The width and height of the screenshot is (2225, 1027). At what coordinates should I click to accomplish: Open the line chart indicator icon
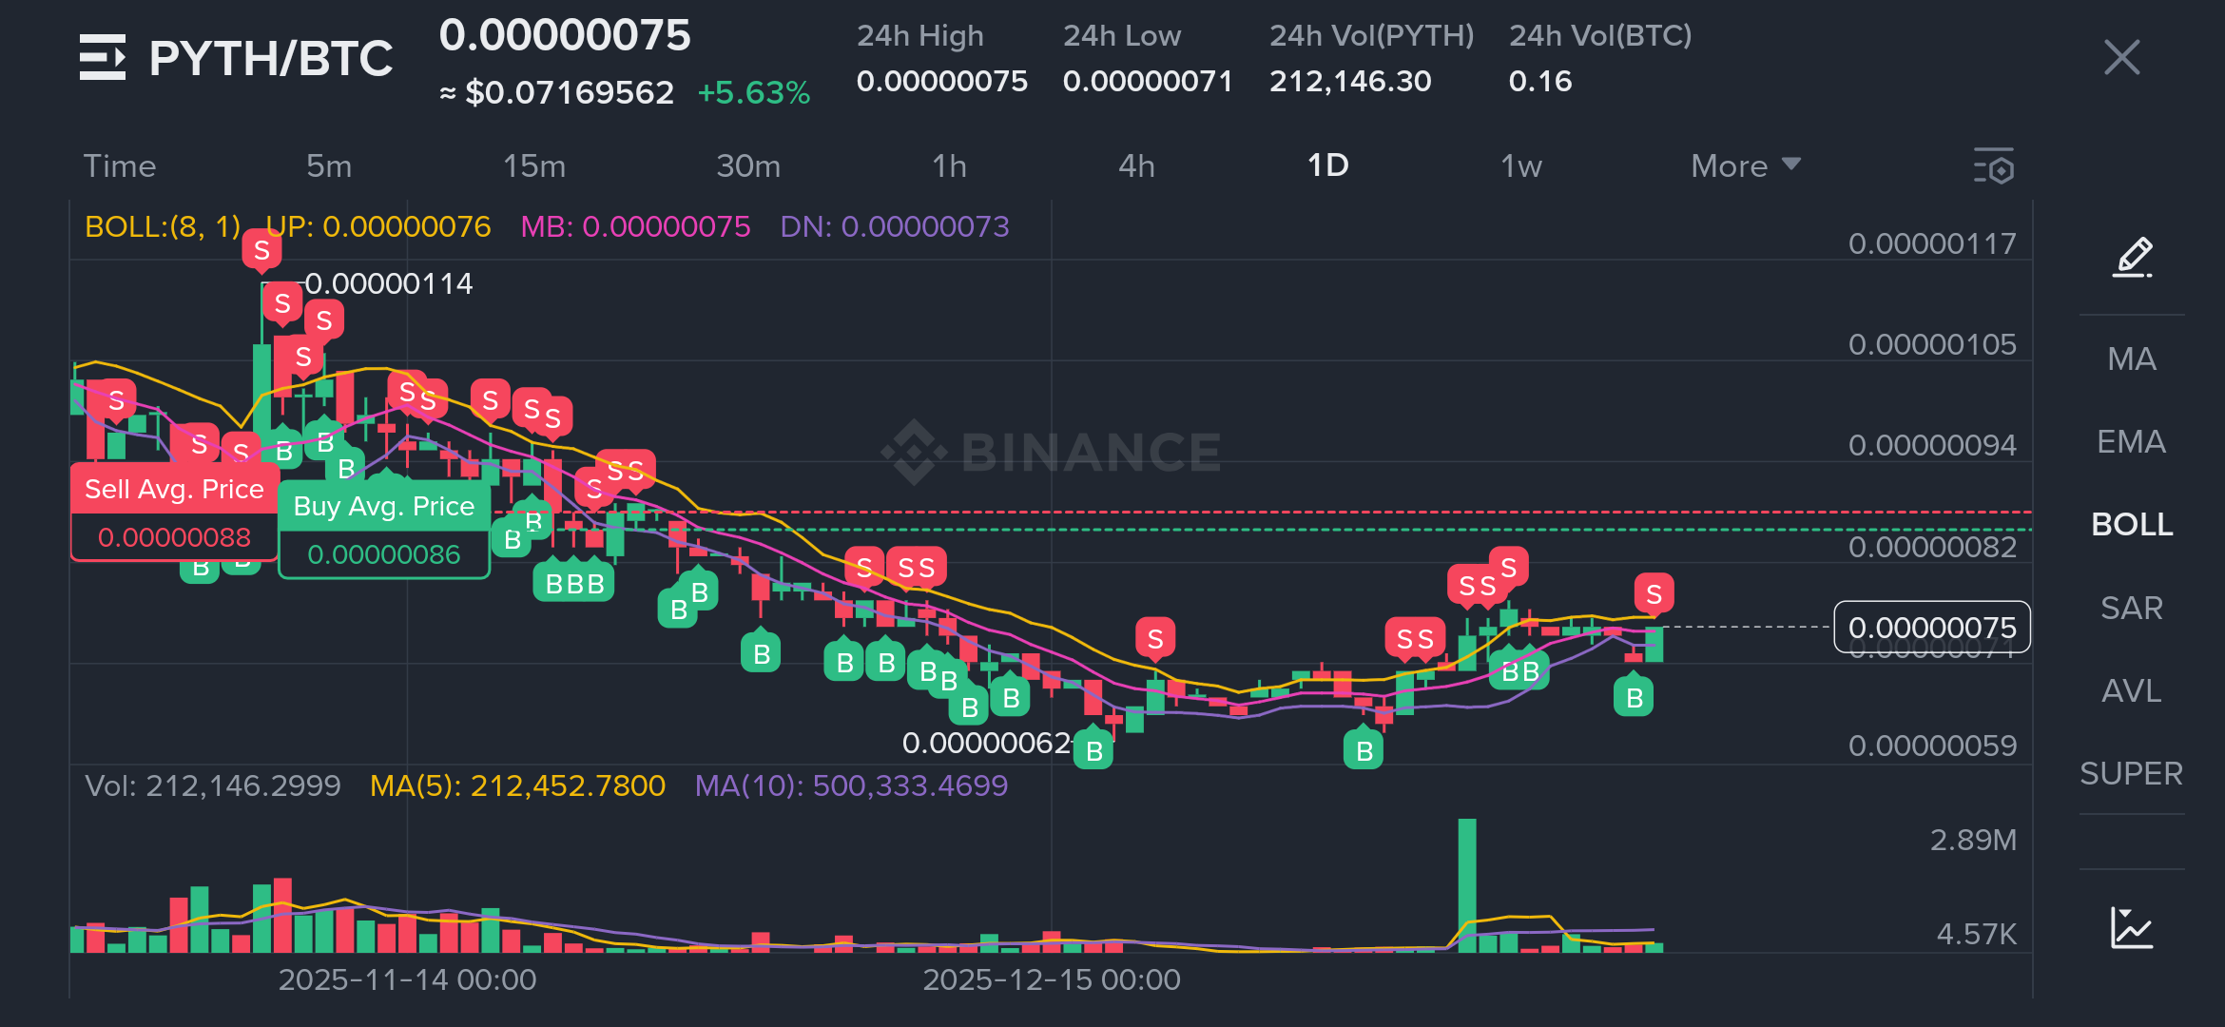(x=2132, y=927)
